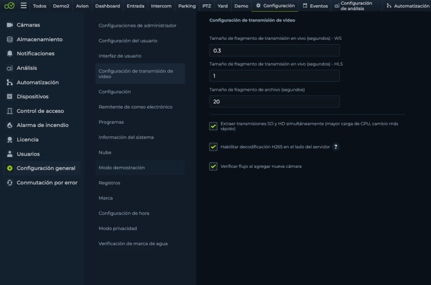Click the Alarma de incendio flame icon
The height and width of the screenshot is (285, 431).
pyautogui.click(x=10, y=125)
